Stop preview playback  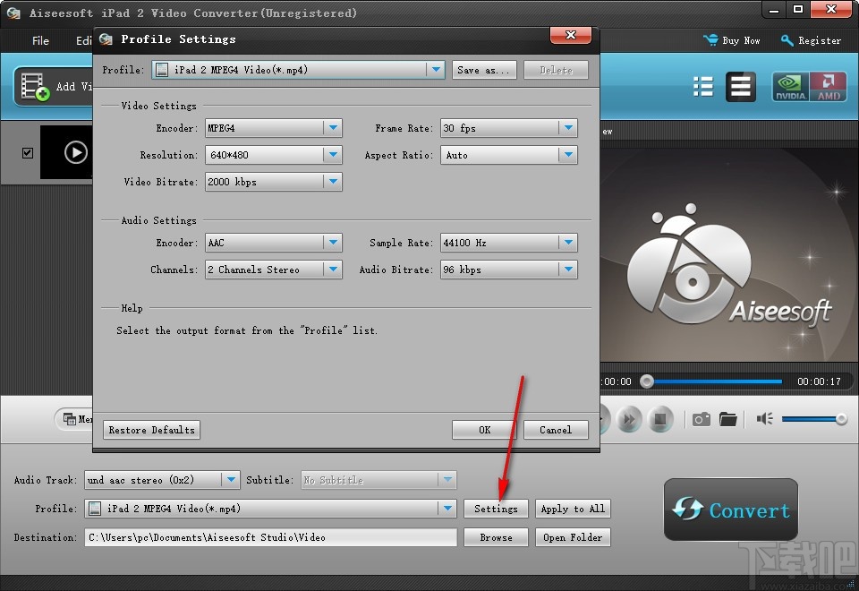tap(660, 419)
